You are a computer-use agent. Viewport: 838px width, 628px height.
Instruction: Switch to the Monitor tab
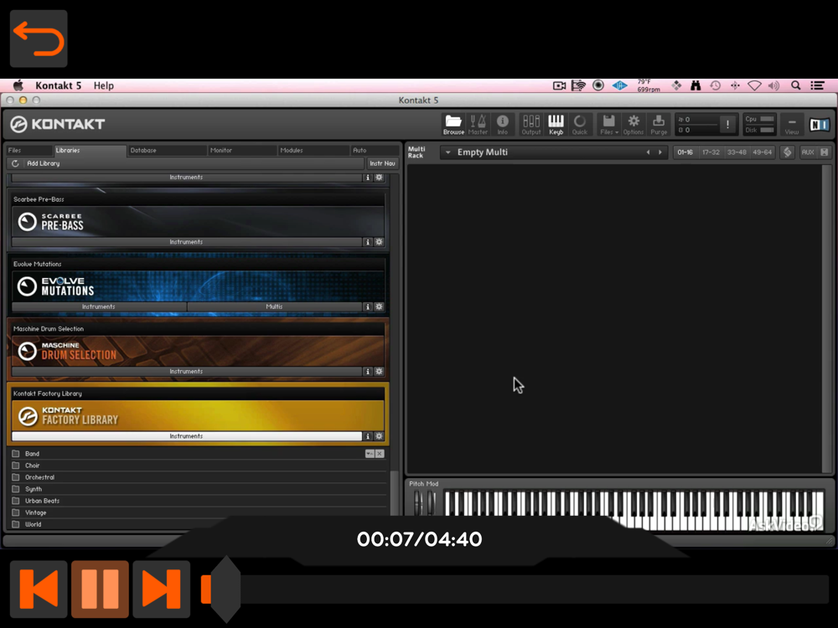242,150
